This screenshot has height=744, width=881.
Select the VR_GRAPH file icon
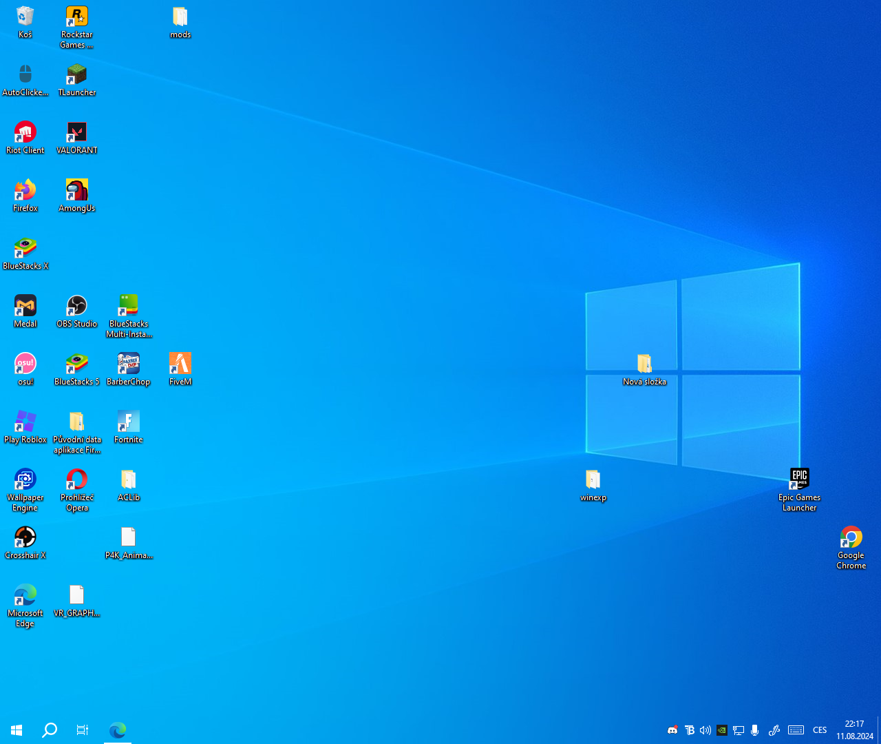[77, 601]
